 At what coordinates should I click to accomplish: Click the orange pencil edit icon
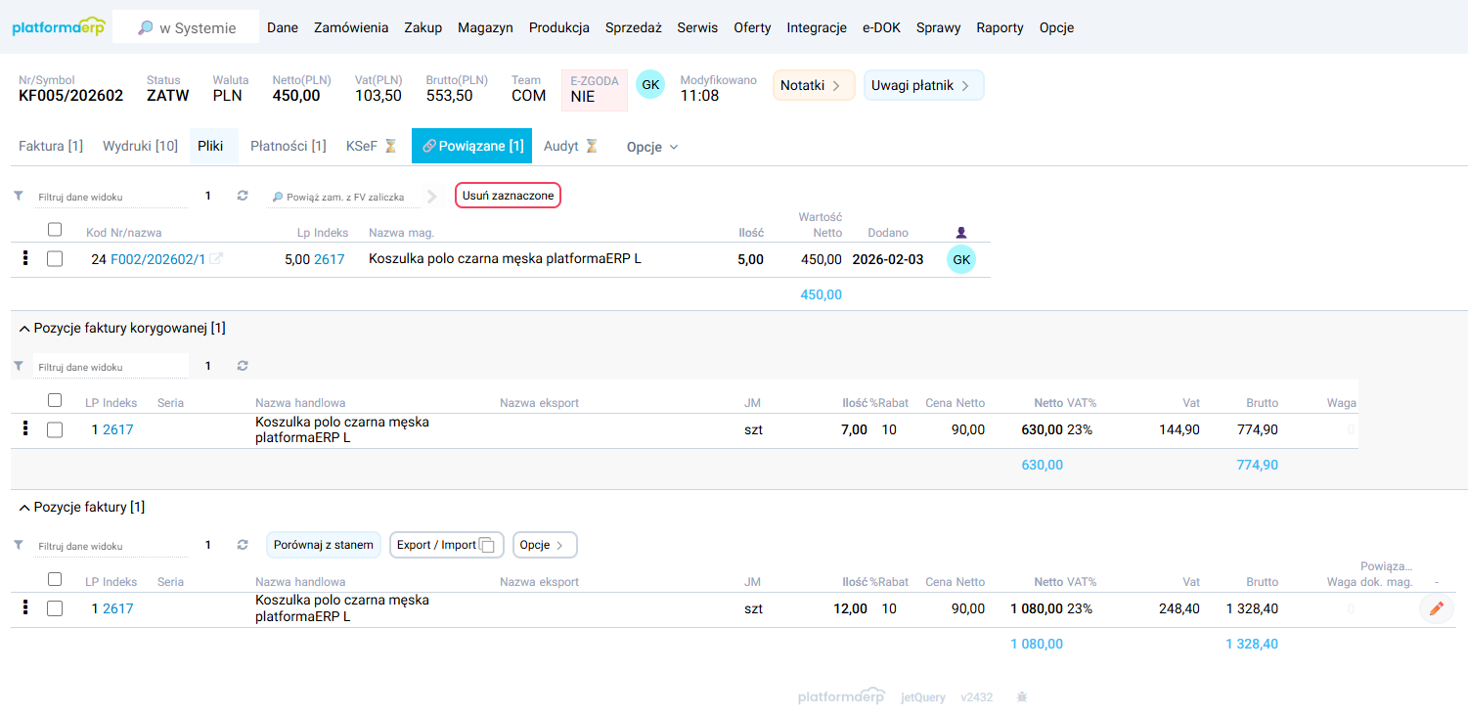point(1436,608)
